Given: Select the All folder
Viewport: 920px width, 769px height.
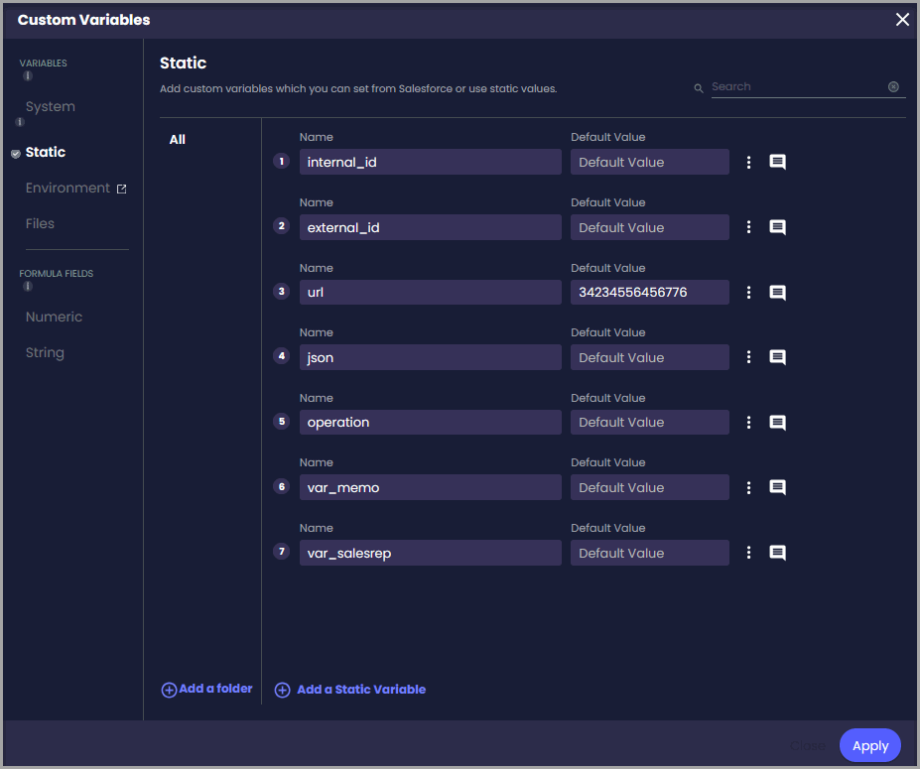Looking at the screenshot, I should (178, 140).
